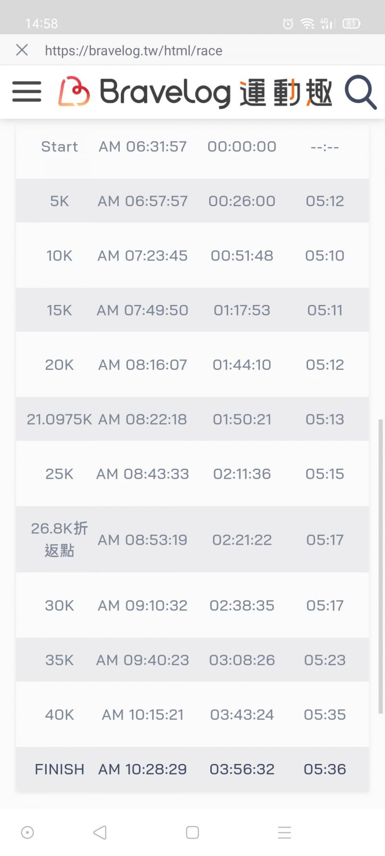Tap the search magnifier icon
This screenshot has height=856, width=385.
[360, 92]
